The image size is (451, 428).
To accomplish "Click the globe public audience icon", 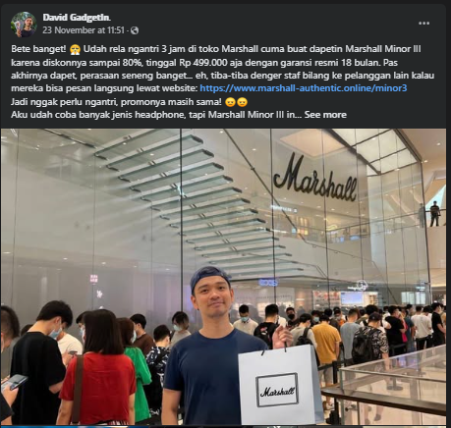I will (135, 30).
